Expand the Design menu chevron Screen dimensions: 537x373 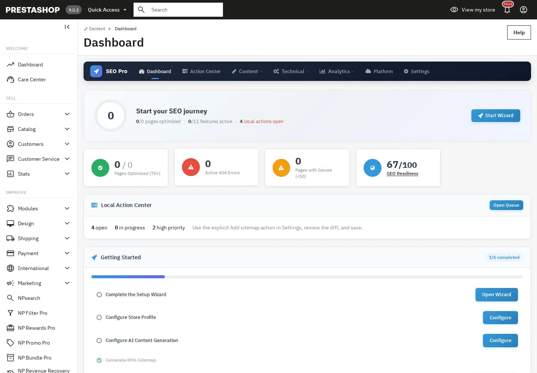point(67,223)
